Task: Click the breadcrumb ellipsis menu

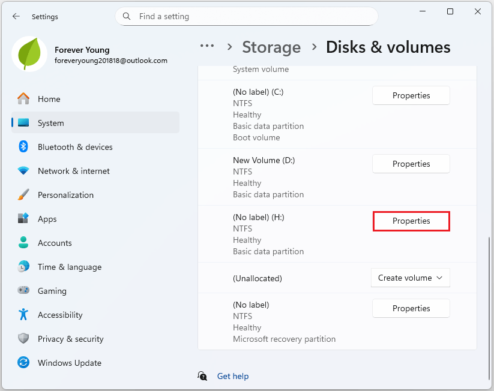Action: point(207,46)
